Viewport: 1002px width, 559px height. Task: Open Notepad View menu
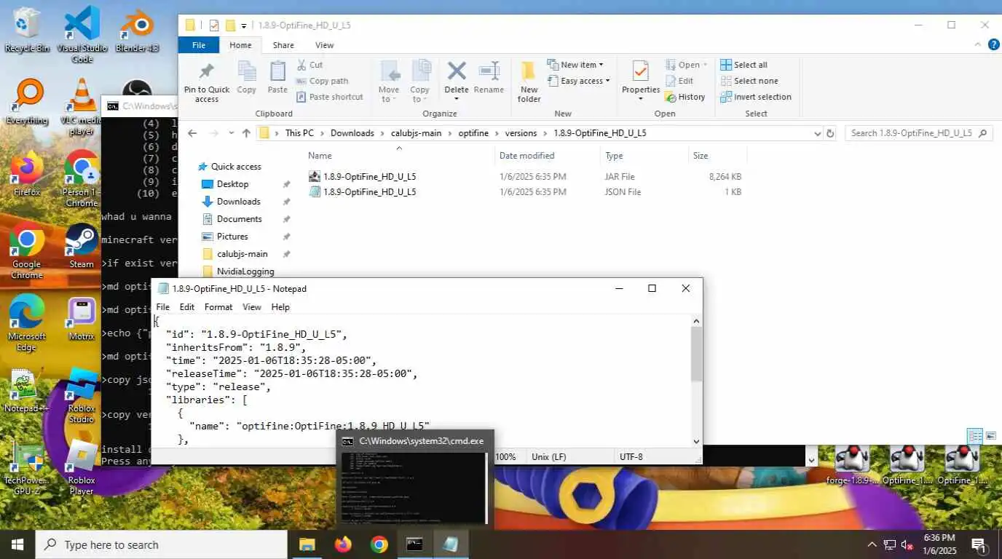point(252,307)
